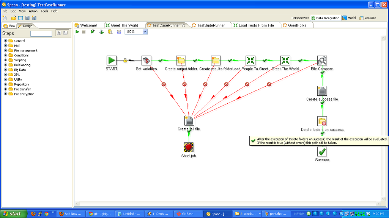Open the 100% zoom dropdown
The height and width of the screenshot is (218, 389).
pos(145,32)
